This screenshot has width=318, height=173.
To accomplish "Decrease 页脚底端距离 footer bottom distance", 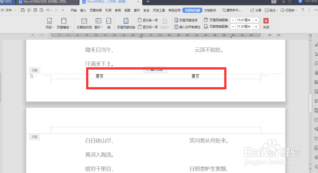I will [233, 27].
